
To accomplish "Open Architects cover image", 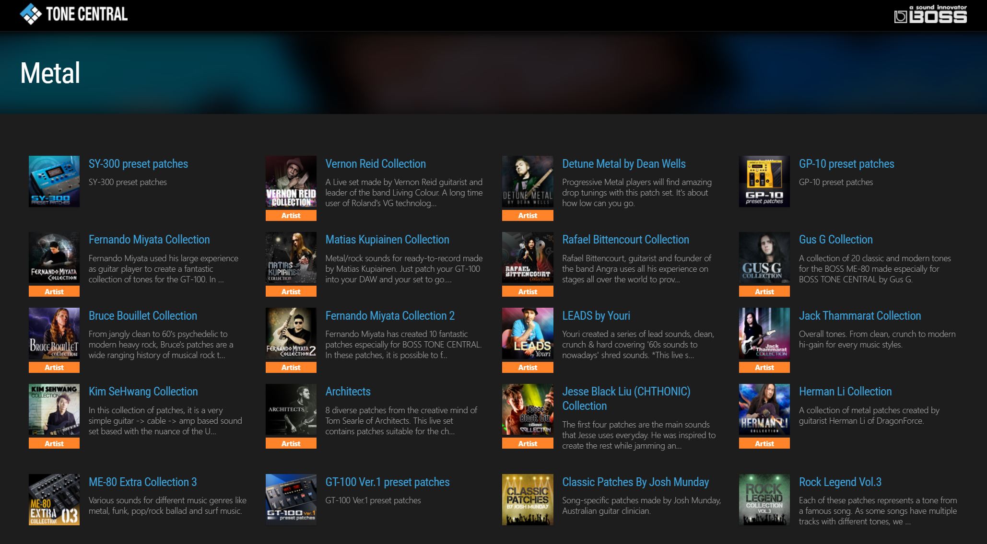I will (291, 409).
